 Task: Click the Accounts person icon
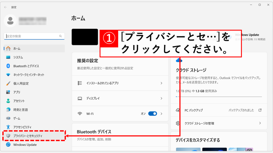8,101
